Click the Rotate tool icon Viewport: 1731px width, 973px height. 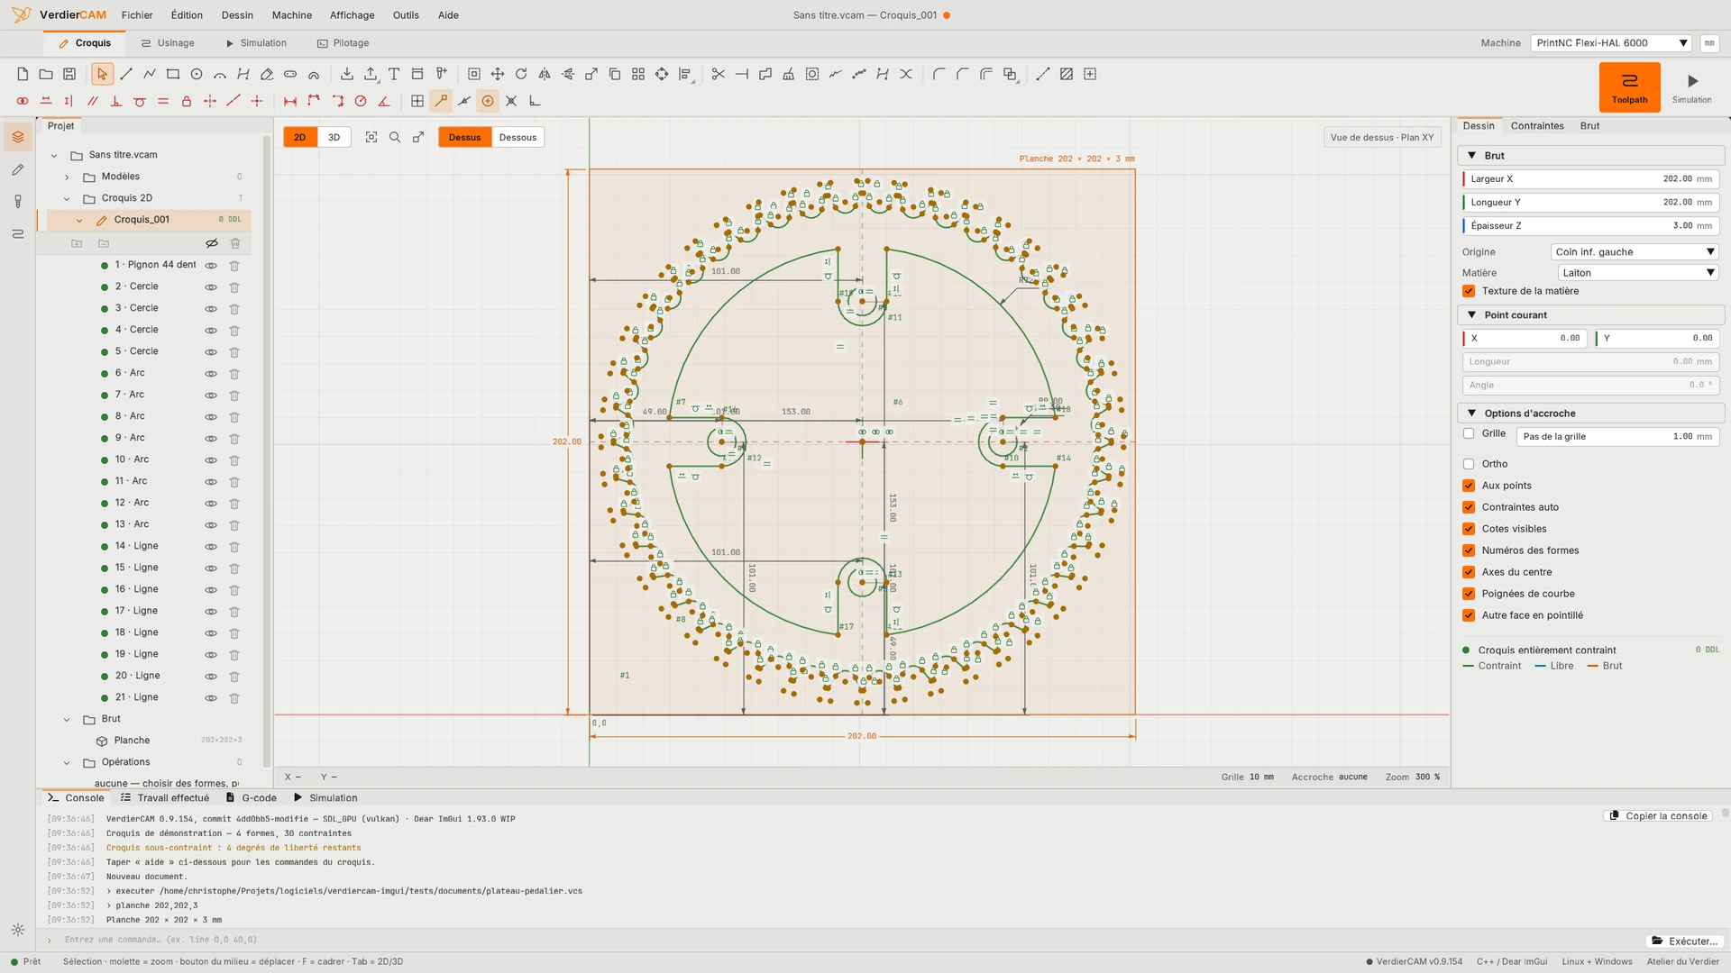(521, 75)
